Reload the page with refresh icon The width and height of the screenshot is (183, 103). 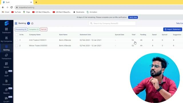pos(11,7)
